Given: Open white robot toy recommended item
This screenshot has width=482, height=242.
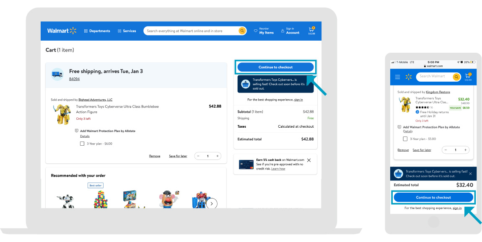Looking at the screenshot, I should (x=65, y=201).
